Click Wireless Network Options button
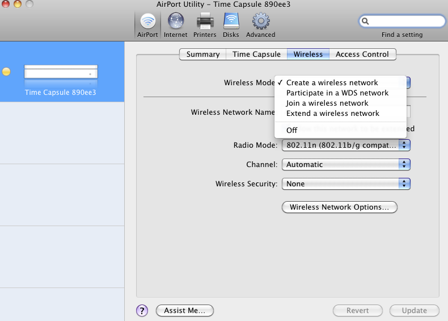The width and height of the screenshot is (448, 321). click(x=340, y=207)
